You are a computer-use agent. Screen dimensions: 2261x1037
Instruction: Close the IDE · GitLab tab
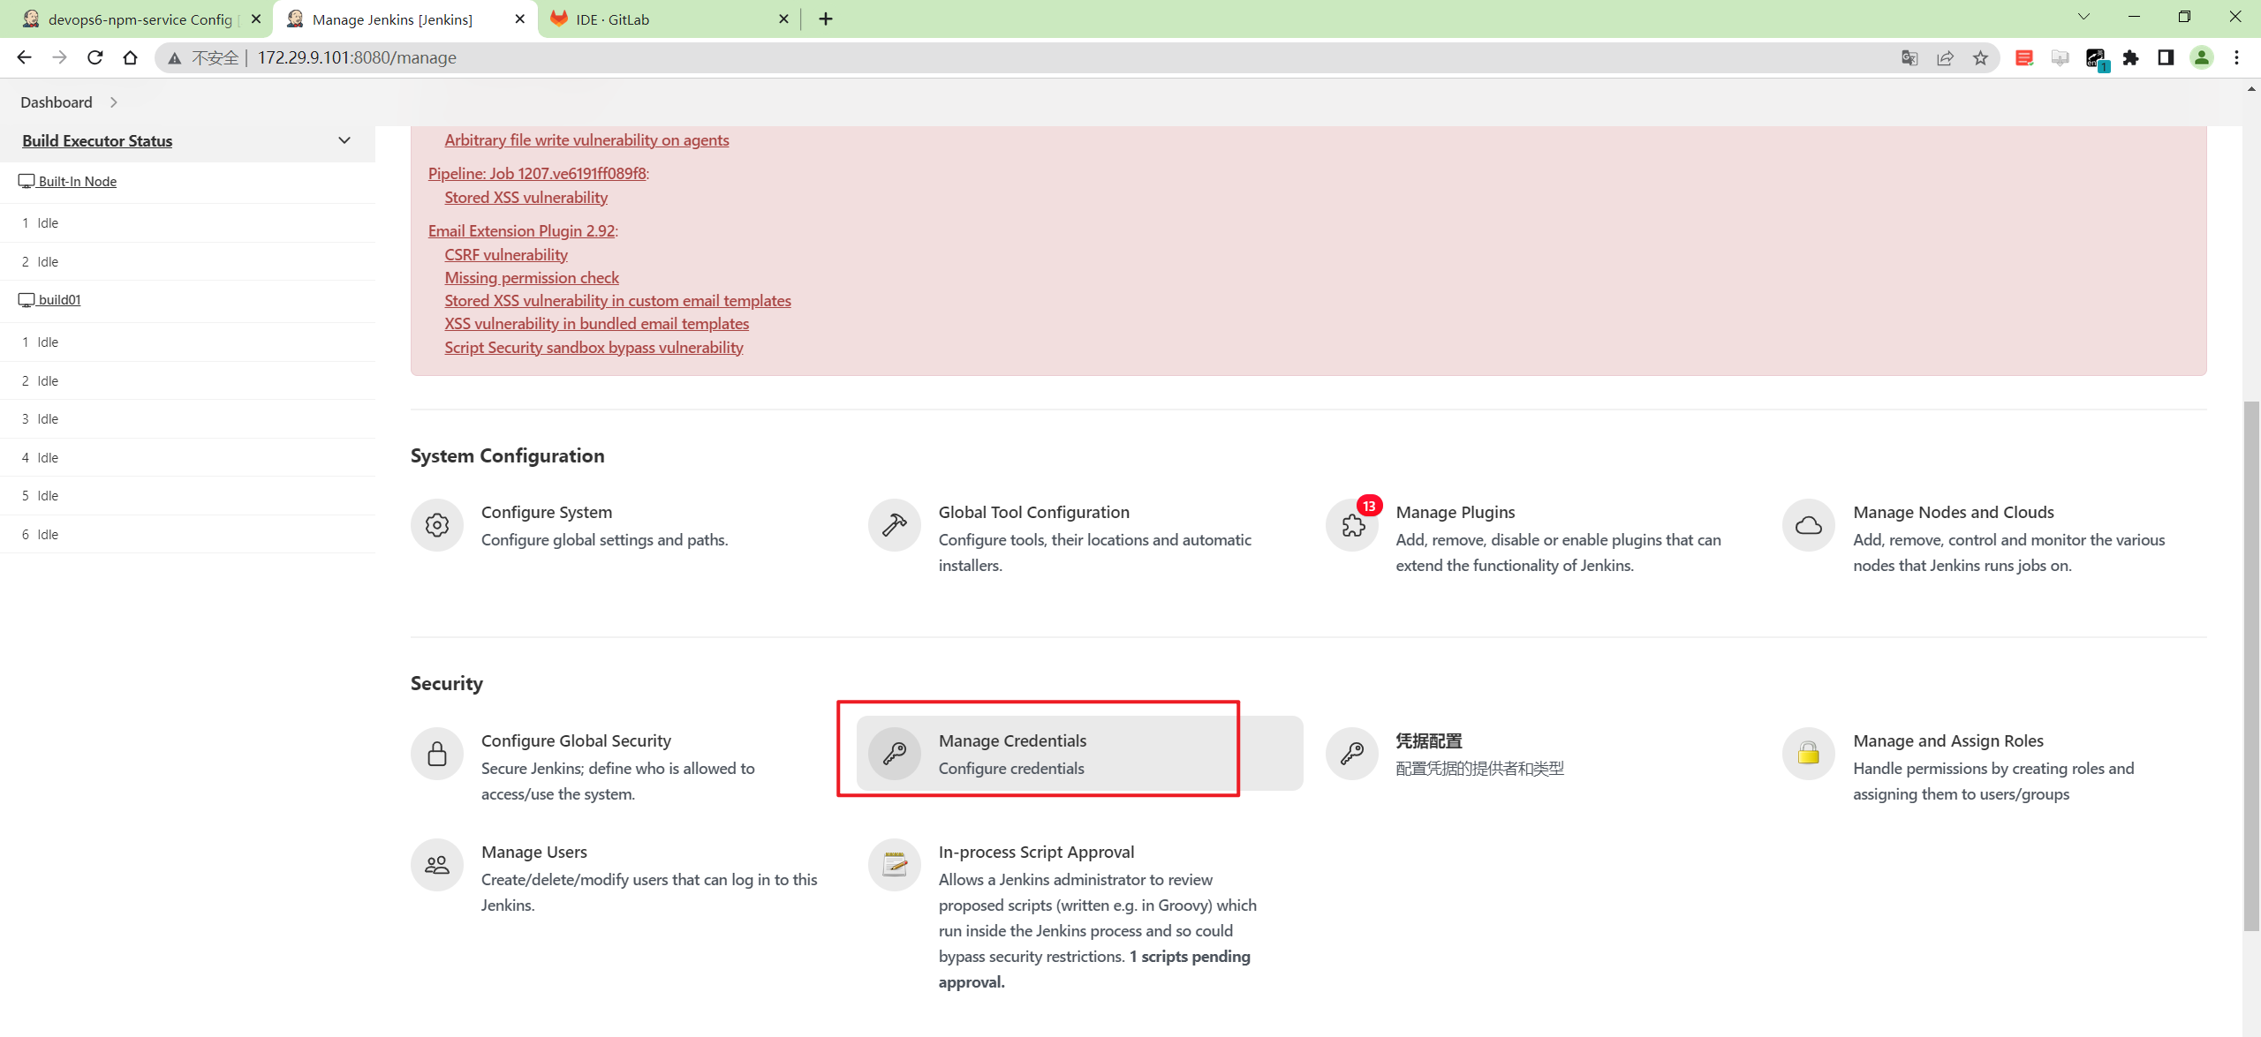click(x=783, y=19)
